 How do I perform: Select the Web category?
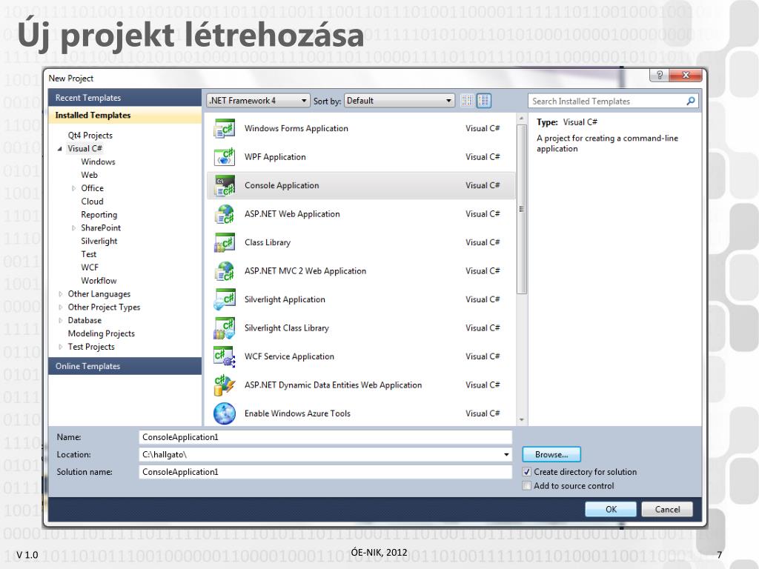tap(90, 175)
